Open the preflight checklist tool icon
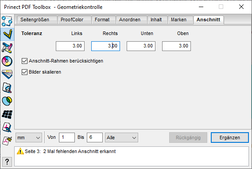This screenshot has width=252, height=169. click(7, 21)
